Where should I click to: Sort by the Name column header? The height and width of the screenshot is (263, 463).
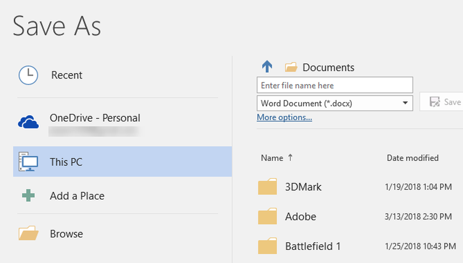point(272,158)
